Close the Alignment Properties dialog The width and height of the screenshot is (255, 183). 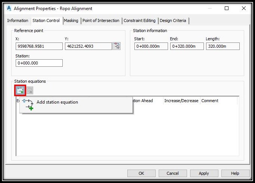(x=244, y=8)
